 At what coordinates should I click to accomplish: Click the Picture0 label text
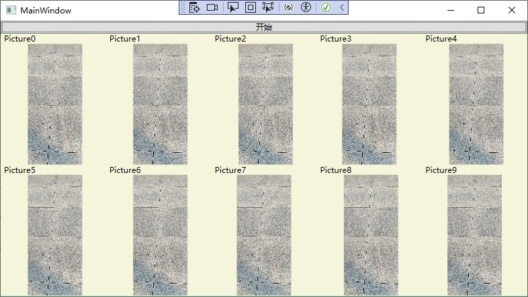(x=20, y=39)
